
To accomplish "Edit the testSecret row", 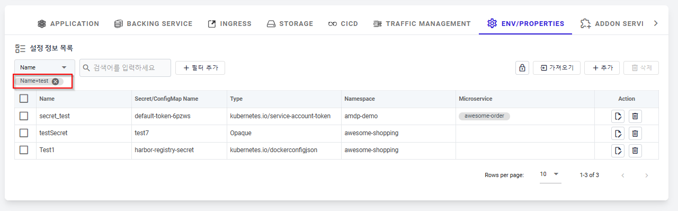I will [618, 133].
